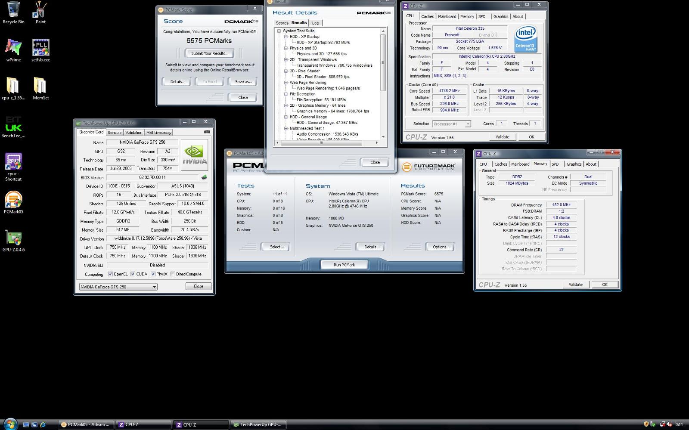Click the BIOS save chip icon in GPU-Z
Screen dimensions: 689x430
point(204,177)
